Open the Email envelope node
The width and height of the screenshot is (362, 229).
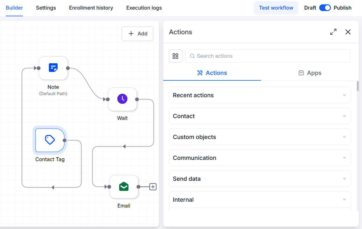(124, 187)
